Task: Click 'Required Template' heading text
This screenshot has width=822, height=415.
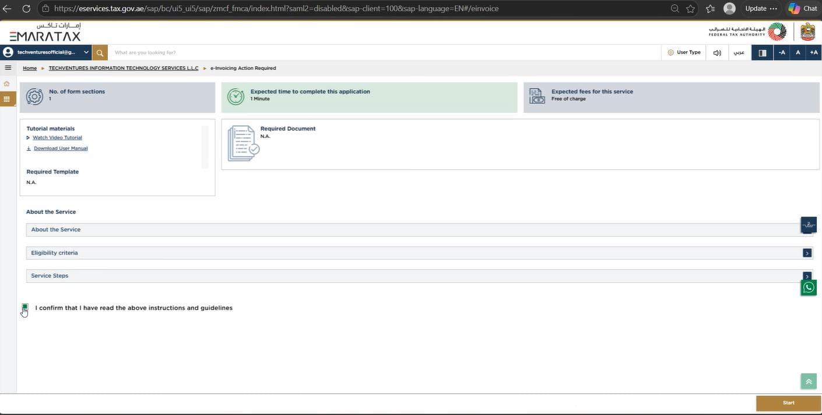Action: click(x=52, y=172)
